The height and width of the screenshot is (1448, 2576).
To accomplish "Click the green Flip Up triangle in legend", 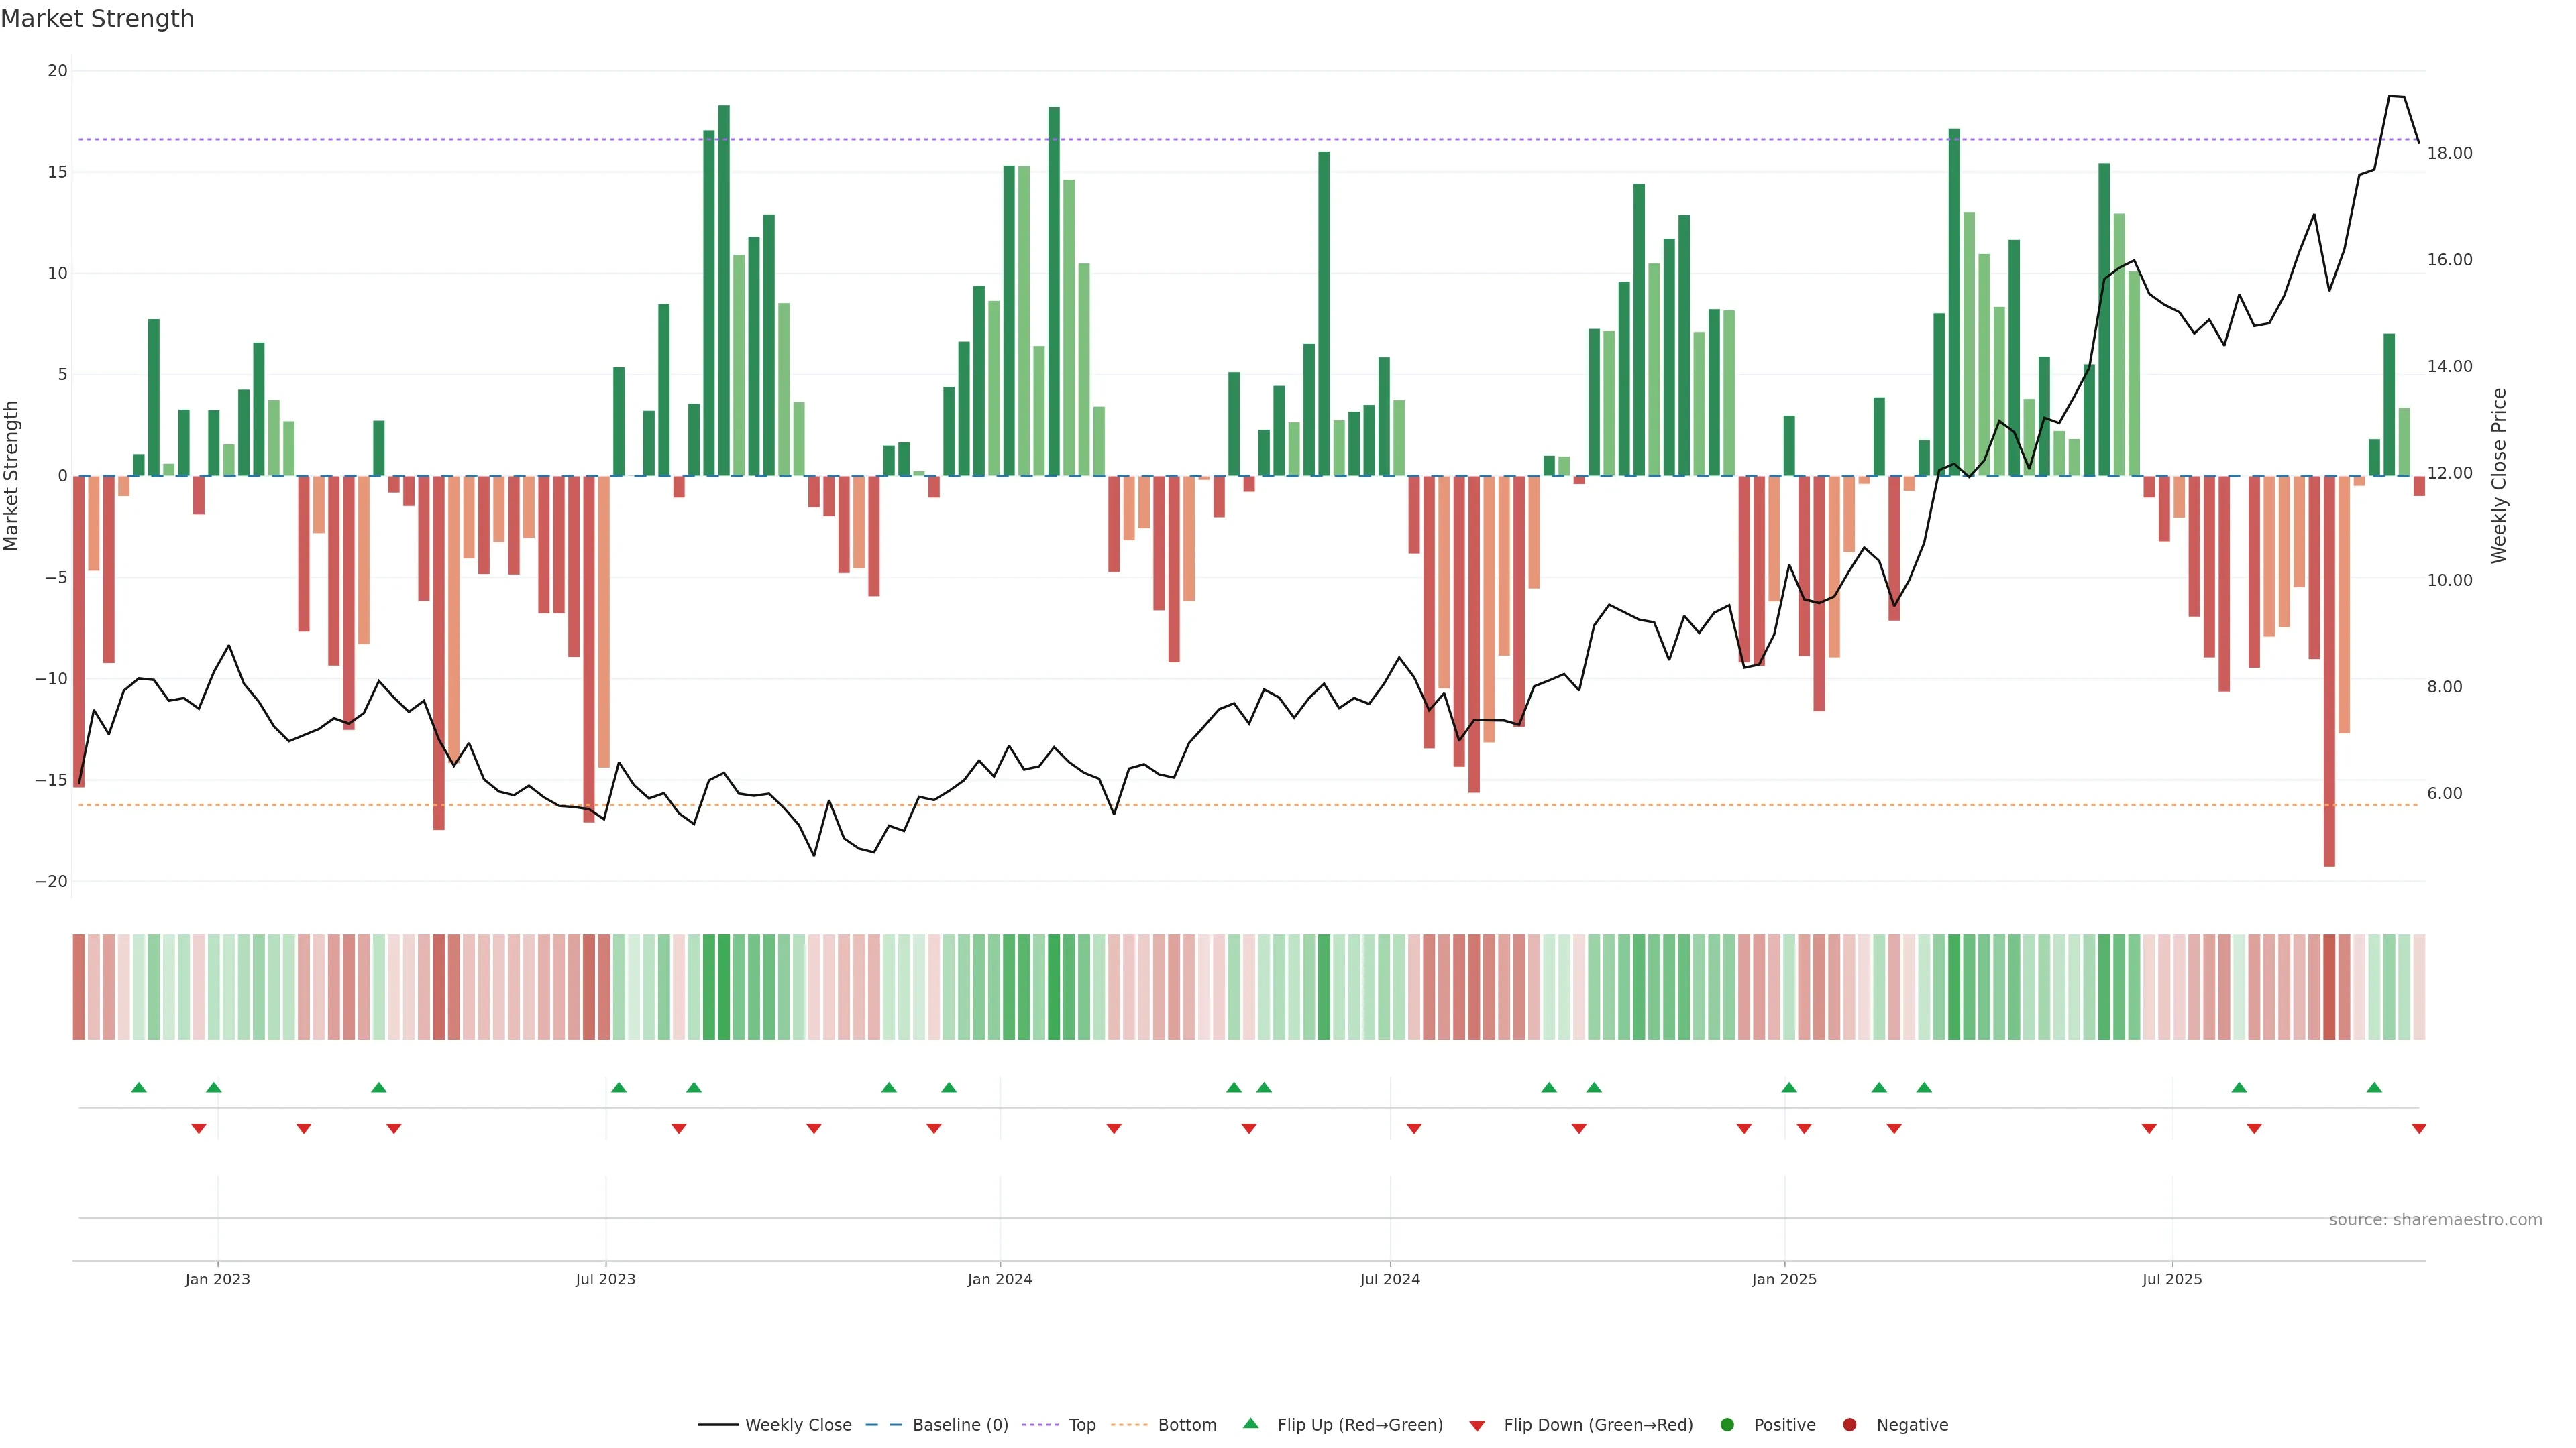I will click(x=1250, y=1423).
